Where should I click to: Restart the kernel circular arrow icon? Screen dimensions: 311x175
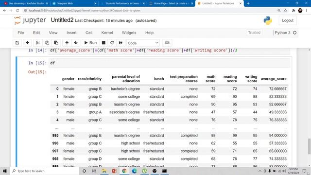pos(112,43)
